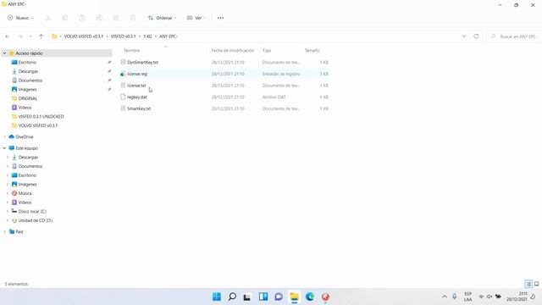542x305 pixels.
Task: Expand the Red network node
Action: [x=4, y=231]
